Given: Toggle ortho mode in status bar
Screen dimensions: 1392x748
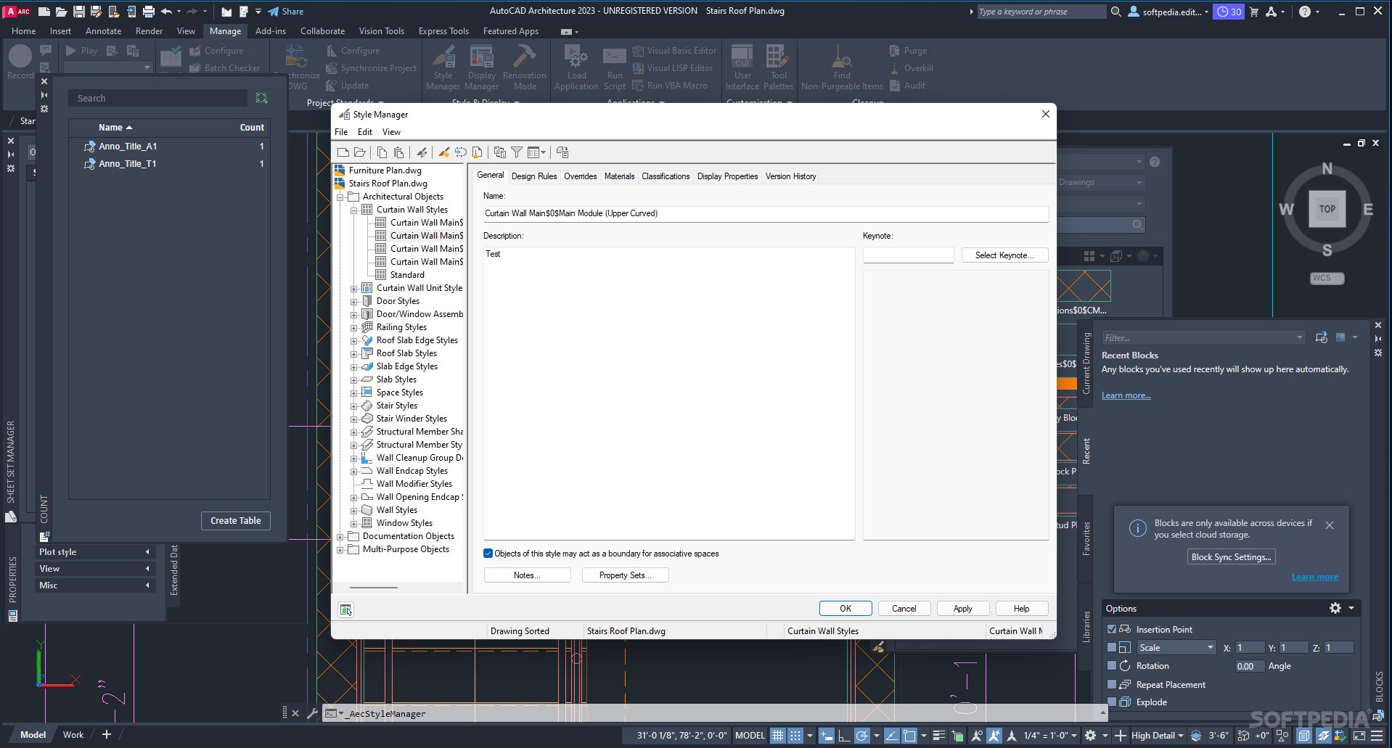Looking at the screenshot, I should [844, 735].
